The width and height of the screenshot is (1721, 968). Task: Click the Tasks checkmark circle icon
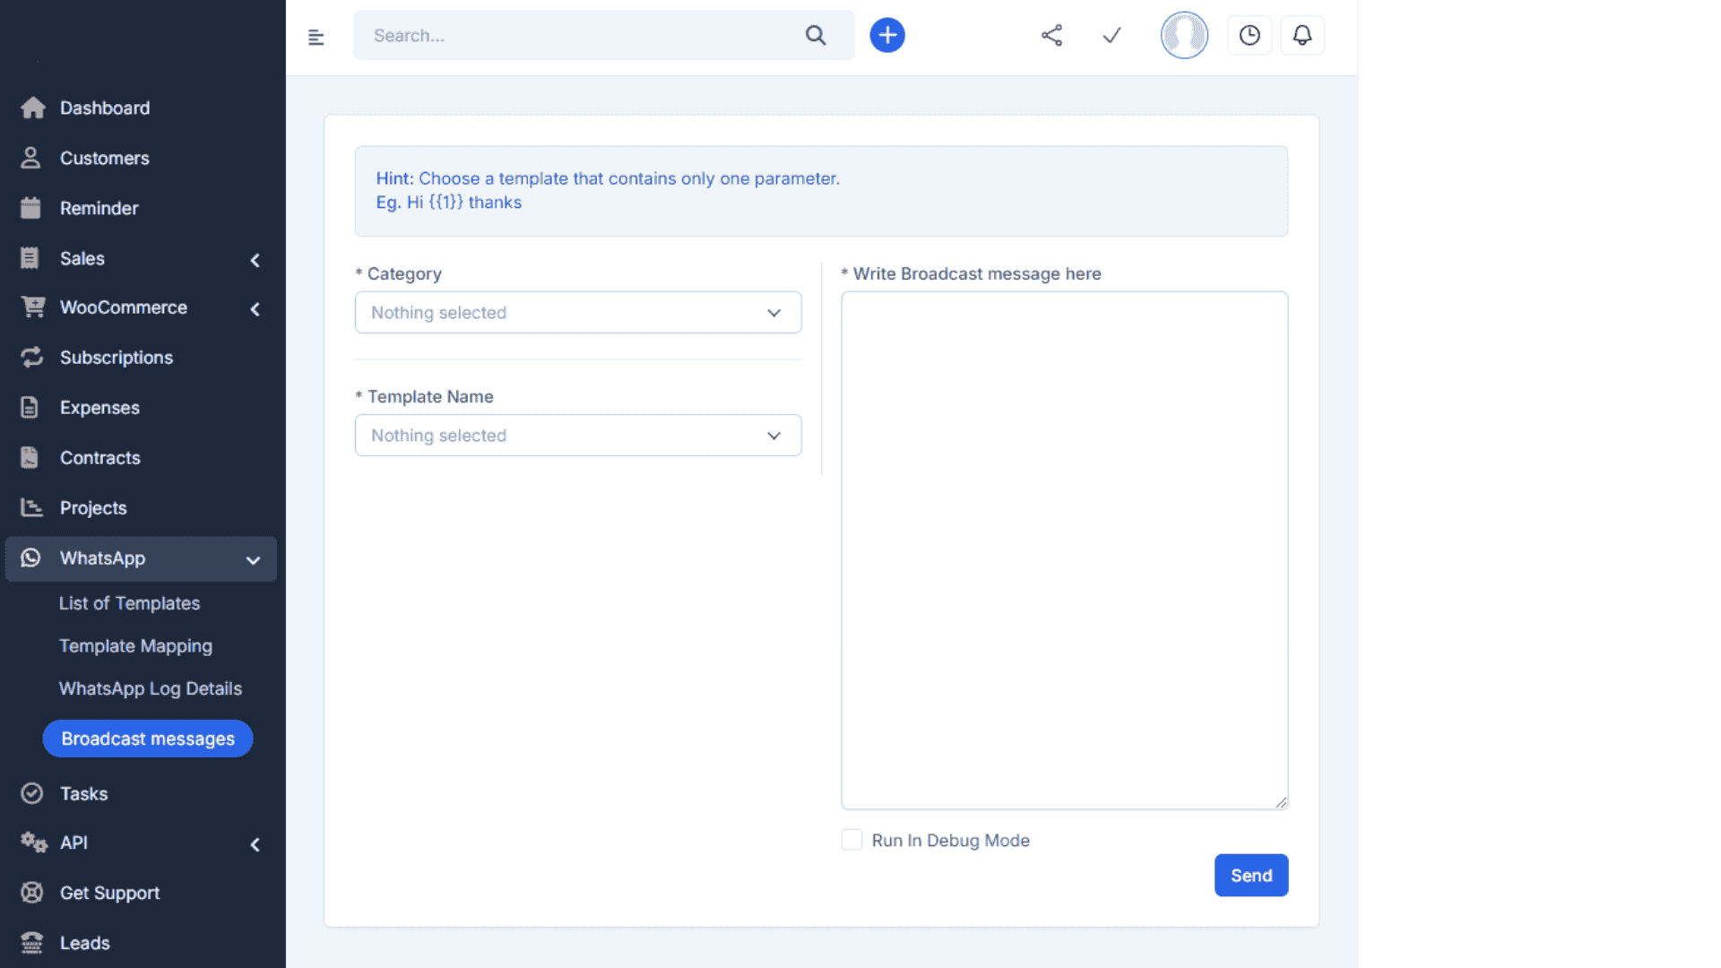[31, 793]
